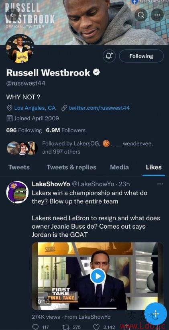169x330 pixels.
Task: Open twitter.com/russwest44 link
Action: 96,108
